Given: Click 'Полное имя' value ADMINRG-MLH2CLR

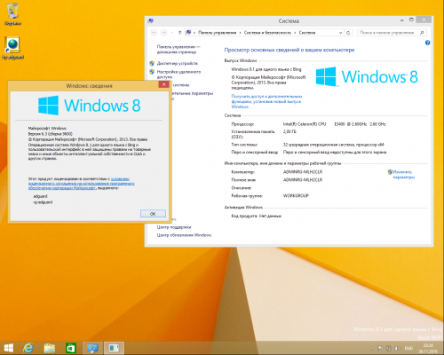Looking at the screenshot, I should point(303,180).
